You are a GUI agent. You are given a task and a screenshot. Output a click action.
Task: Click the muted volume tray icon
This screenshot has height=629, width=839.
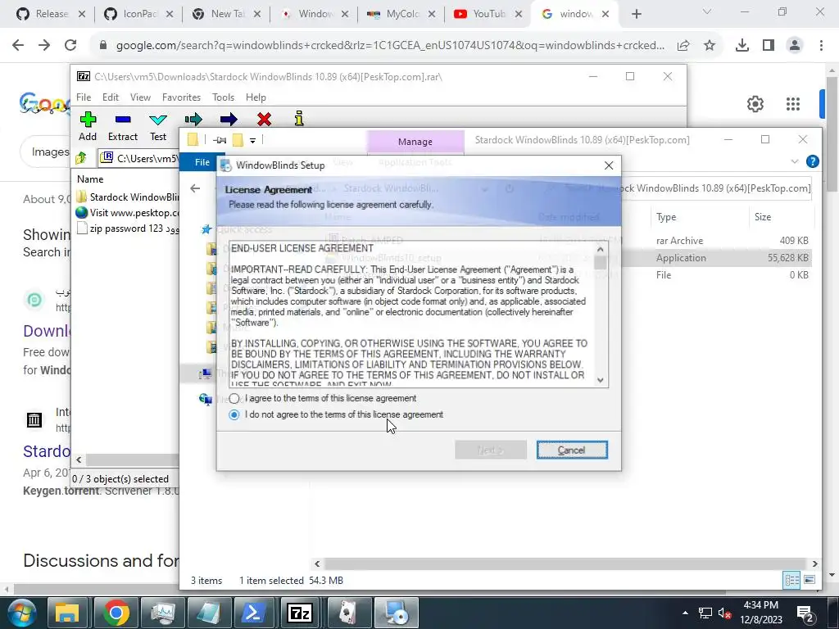click(x=725, y=613)
